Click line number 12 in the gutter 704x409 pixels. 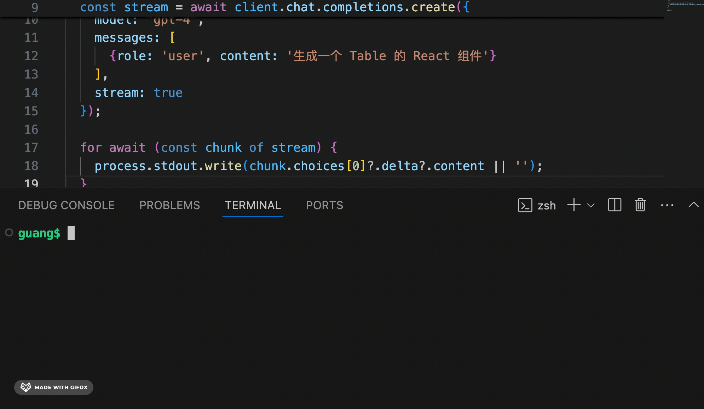[31, 56]
